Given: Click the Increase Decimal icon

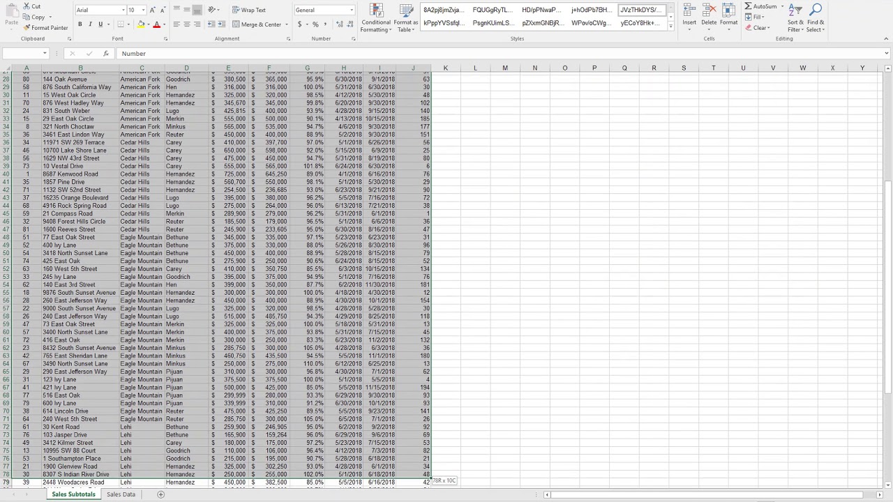Looking at the screenshot, I should point(340,24).
